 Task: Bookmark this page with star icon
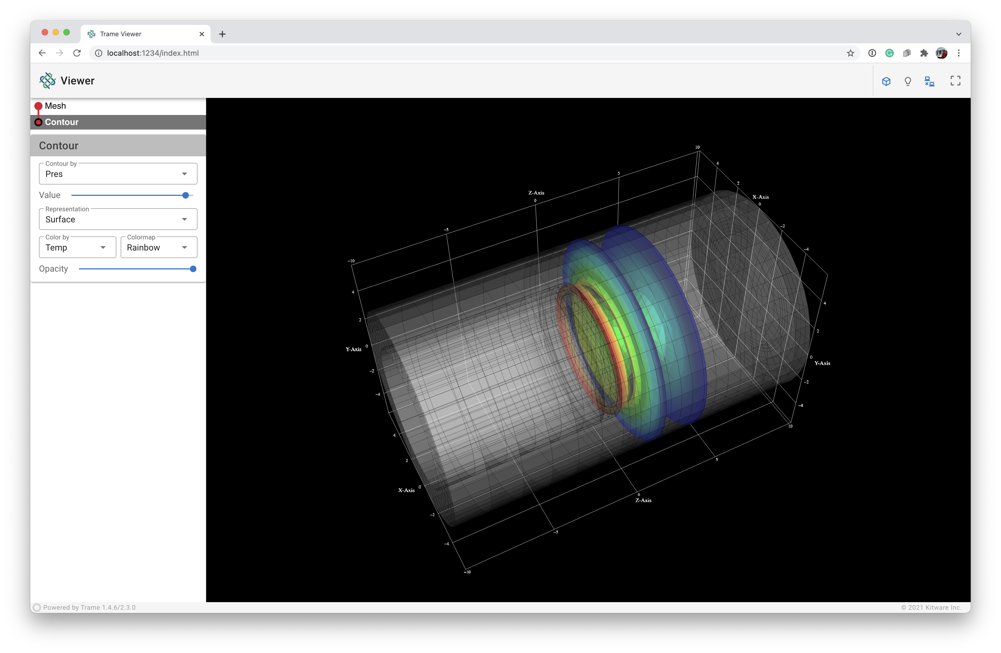pyautogui.click(x=850, y=53)
